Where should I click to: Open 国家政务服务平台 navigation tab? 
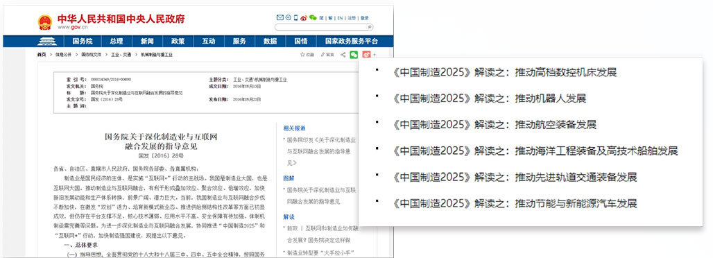click(352, 41)
